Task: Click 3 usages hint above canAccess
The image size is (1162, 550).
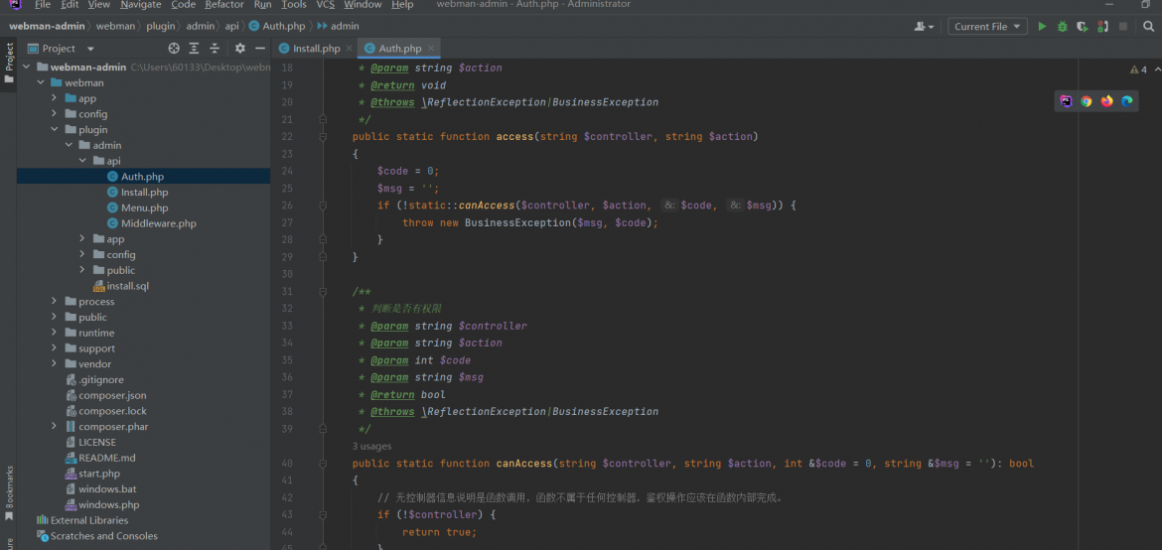Action: coord(372,446)
